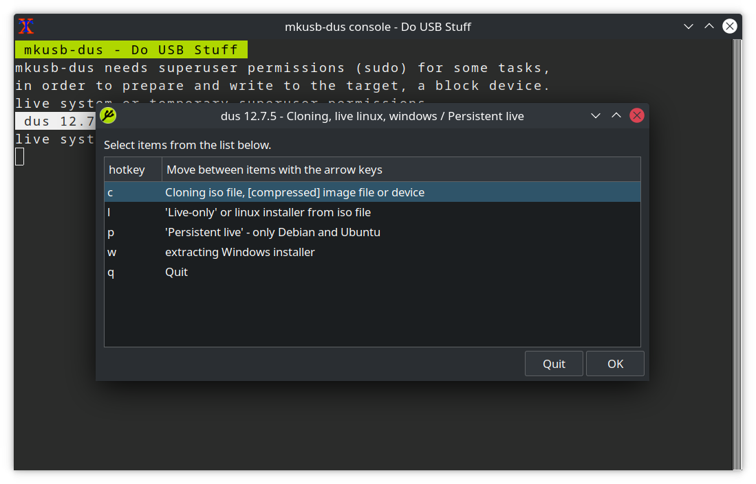The height and width of the screenshot is (484, 756).
Task: Maximize the mkusb-dus console window
Action: 709,27
